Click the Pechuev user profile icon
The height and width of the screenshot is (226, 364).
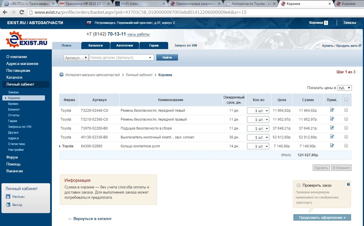[x=8, y=197]
